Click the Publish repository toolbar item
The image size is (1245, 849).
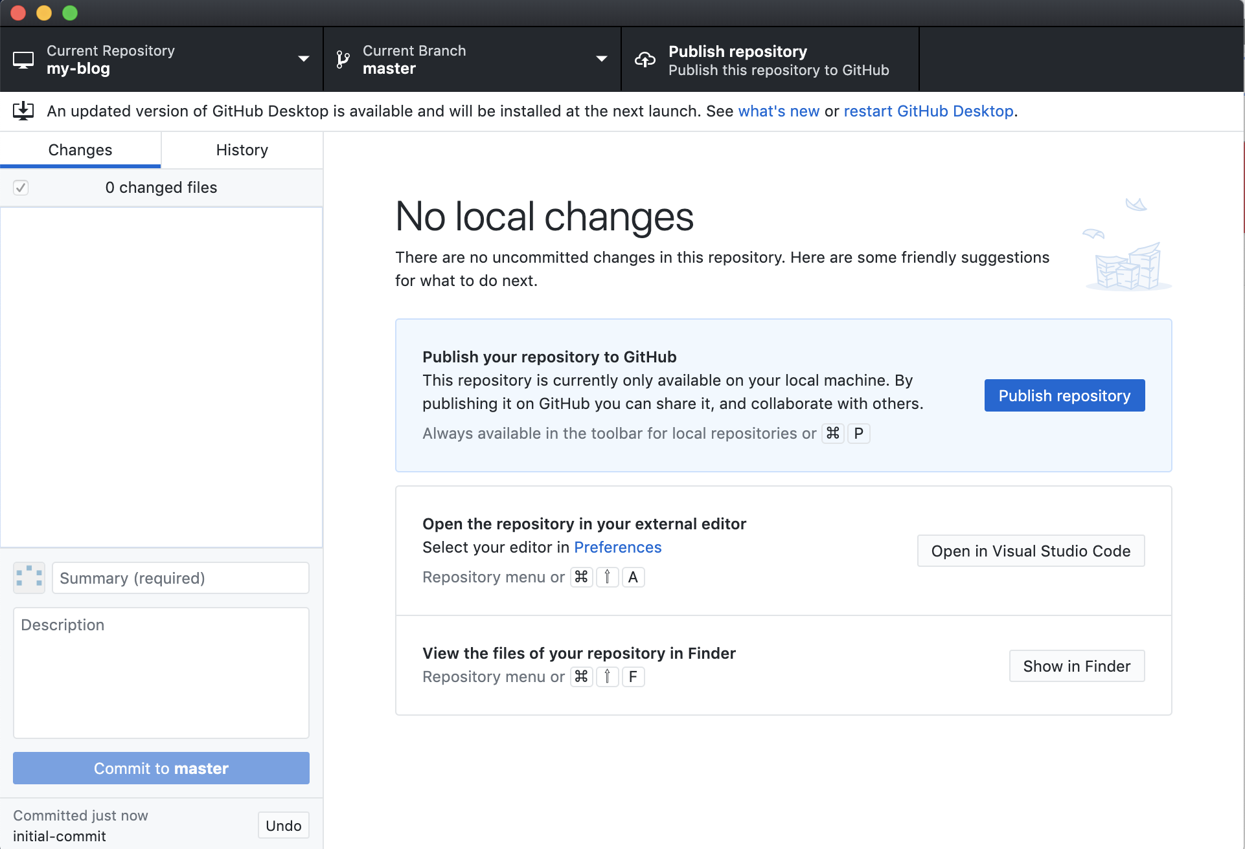770,60
